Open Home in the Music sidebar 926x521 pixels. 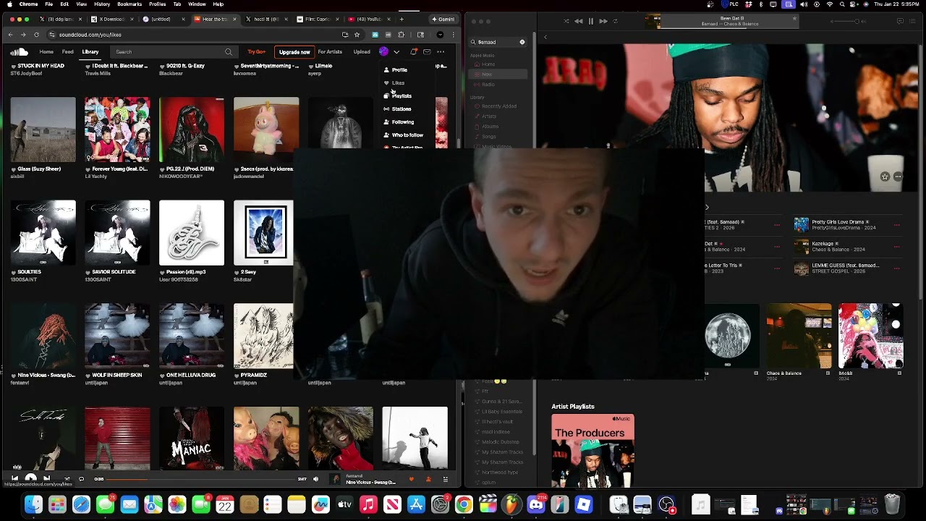click(x=488, y=64)
